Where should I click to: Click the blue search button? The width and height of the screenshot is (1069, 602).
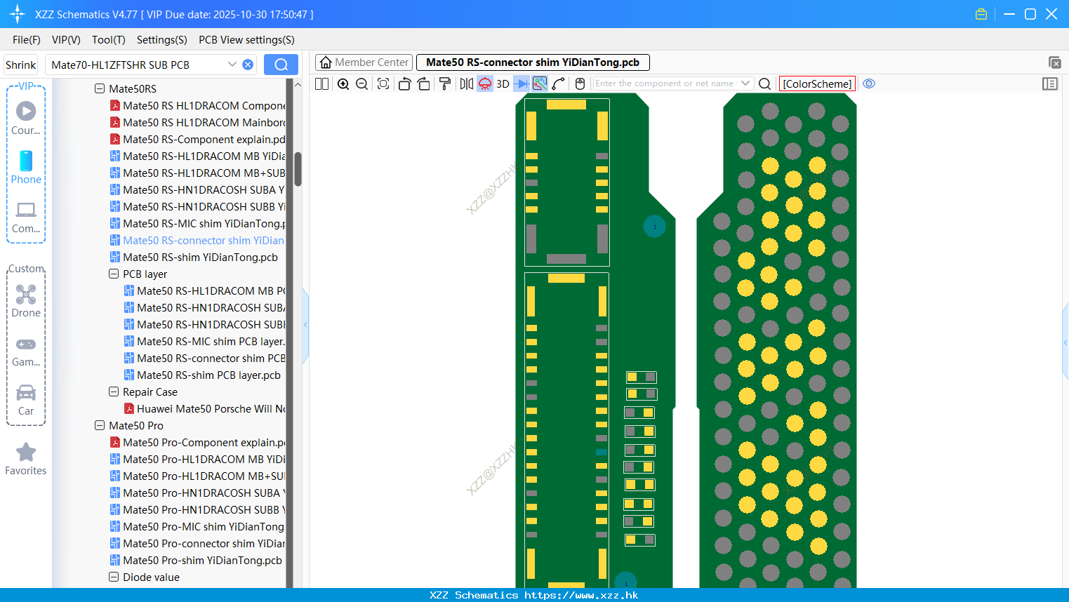pos(281,65)
